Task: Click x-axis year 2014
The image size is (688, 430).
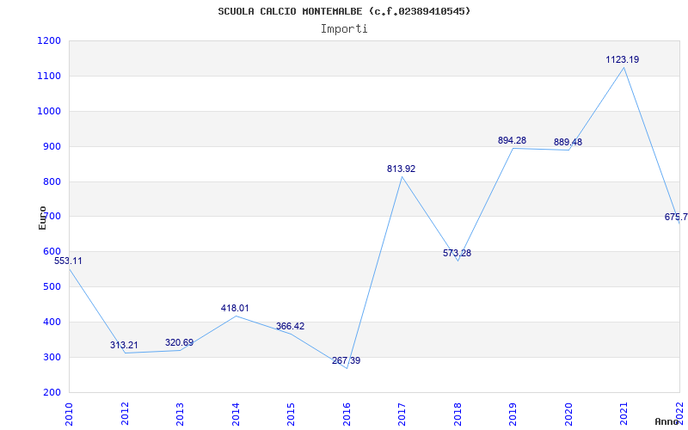Action: point(236,415)
